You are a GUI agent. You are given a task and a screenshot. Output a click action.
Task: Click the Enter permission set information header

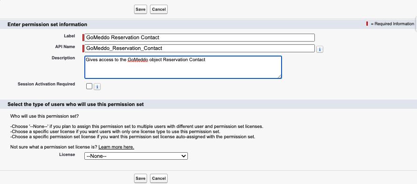(x=47, y=24)
